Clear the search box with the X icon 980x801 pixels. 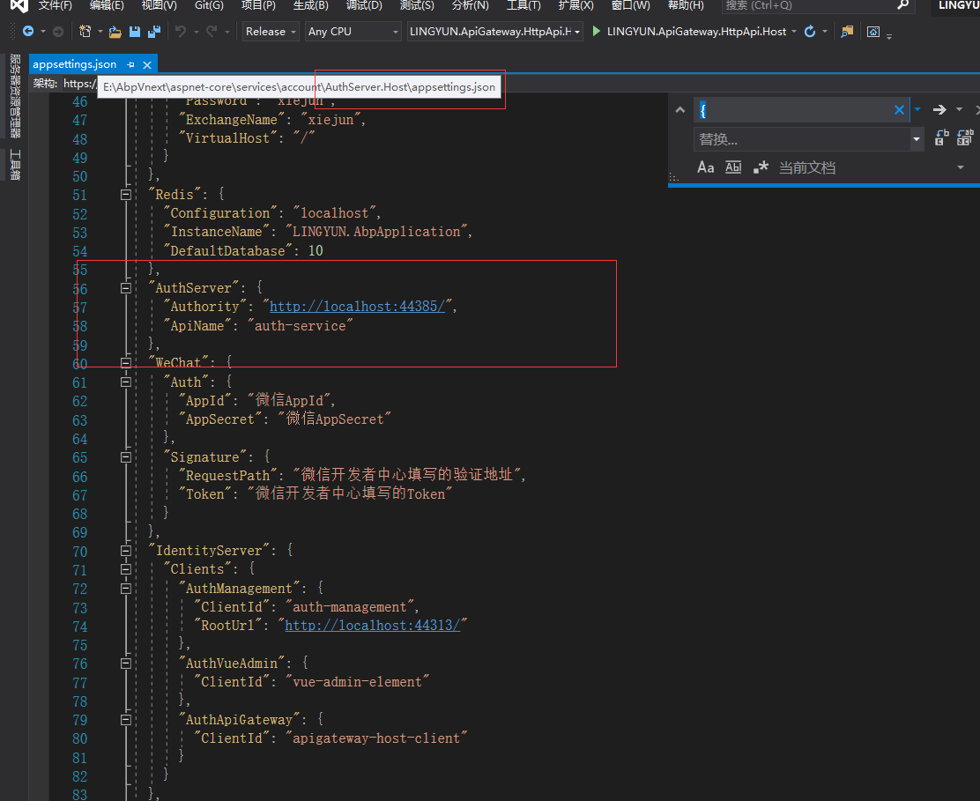898,109
